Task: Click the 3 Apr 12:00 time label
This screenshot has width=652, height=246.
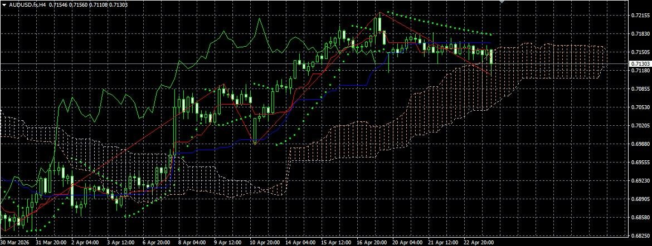Action: [121, 242]
